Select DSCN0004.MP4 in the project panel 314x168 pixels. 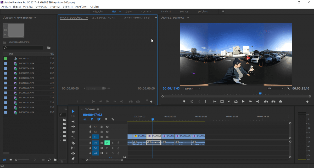26,68
